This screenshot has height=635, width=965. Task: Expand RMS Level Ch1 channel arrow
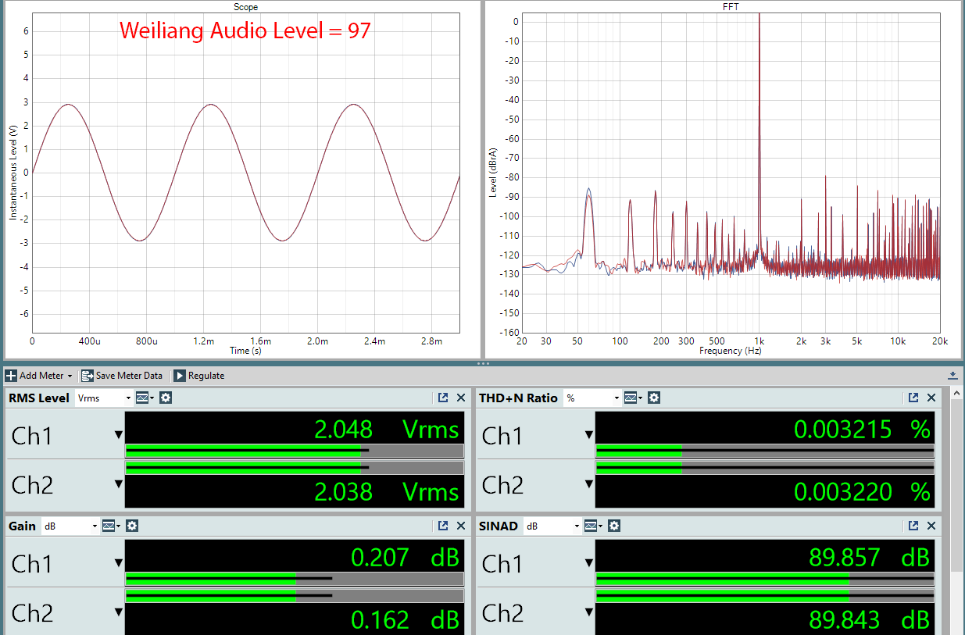[x=119, y=435]
